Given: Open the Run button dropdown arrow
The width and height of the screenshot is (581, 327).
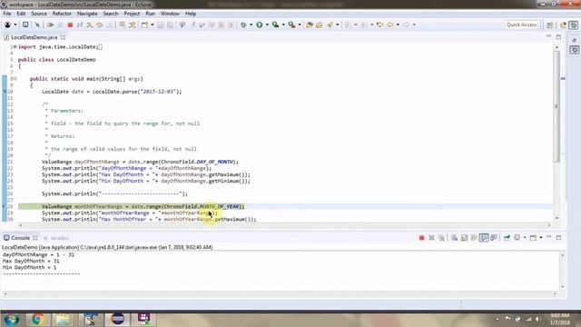Looking at the screenshot, I should 267,25.
